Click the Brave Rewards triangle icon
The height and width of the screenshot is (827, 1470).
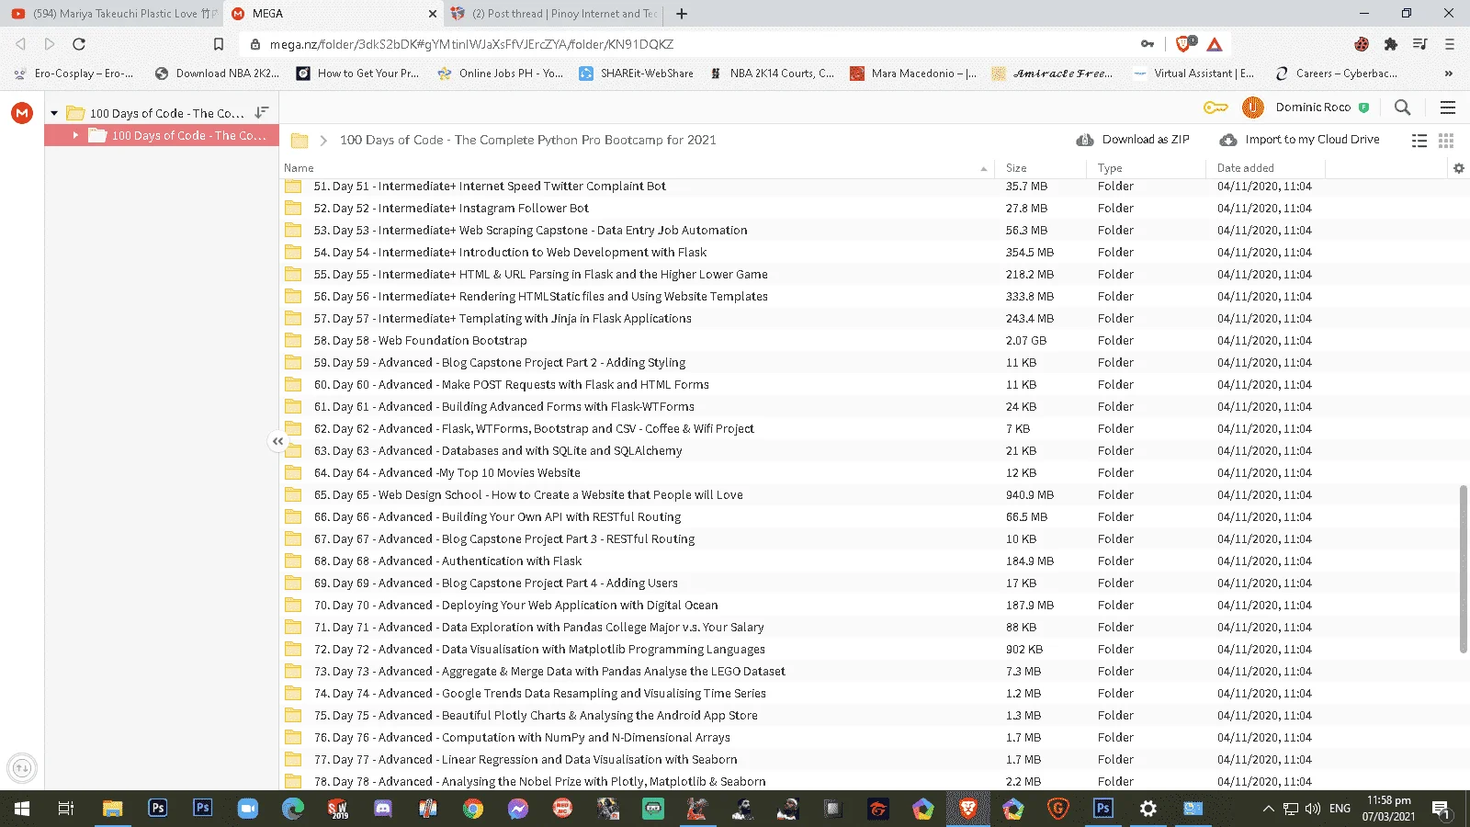1215,44
